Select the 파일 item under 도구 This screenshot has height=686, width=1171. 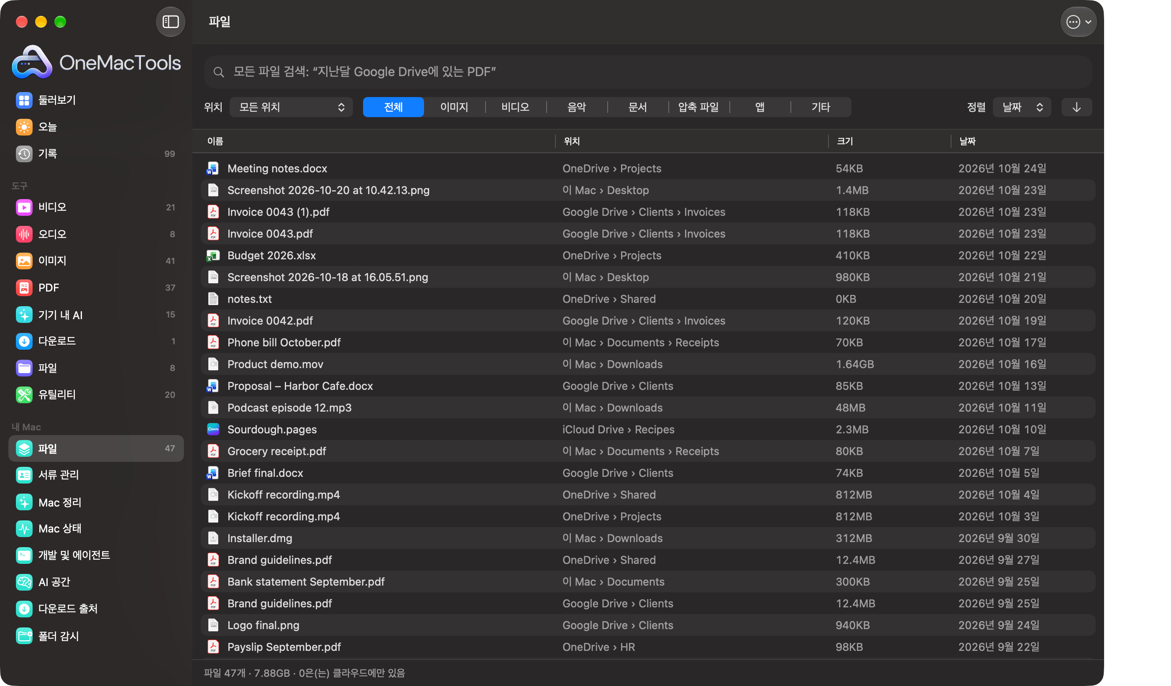(x=96, y=368)
